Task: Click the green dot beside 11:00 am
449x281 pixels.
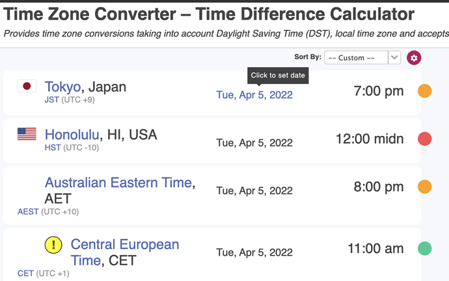Action: [x=424, y=248]
